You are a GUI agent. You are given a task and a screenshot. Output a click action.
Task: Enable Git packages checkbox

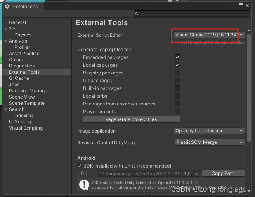point(177,80)
